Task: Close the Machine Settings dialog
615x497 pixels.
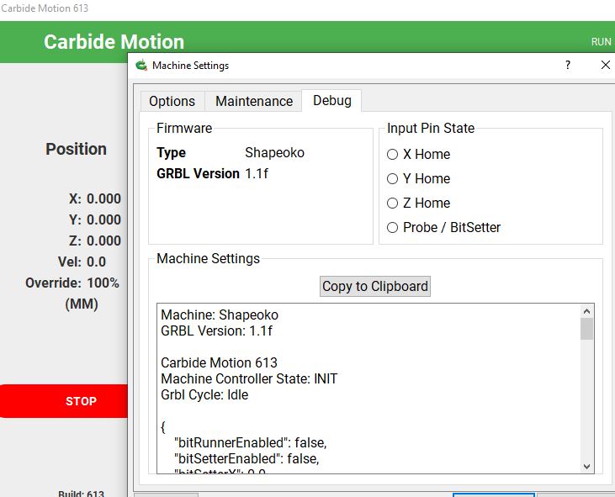Action: (x=605, y=65)
